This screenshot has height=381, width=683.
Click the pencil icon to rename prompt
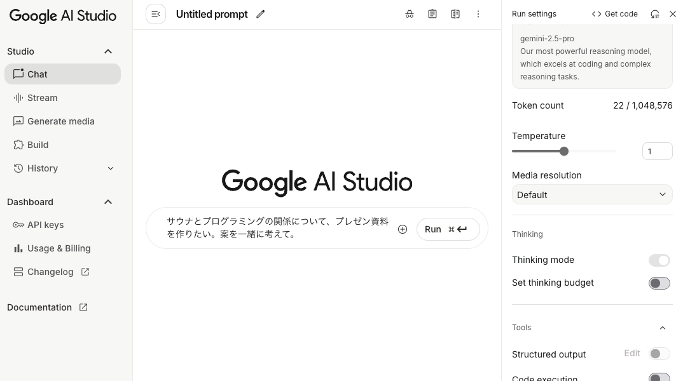coord(260,14)
